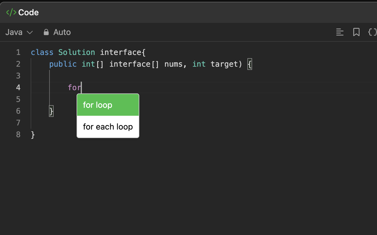Select the Auto indentation mode label
The height and width of the screenshot is (235, 377).
click(x=62, y=32)
